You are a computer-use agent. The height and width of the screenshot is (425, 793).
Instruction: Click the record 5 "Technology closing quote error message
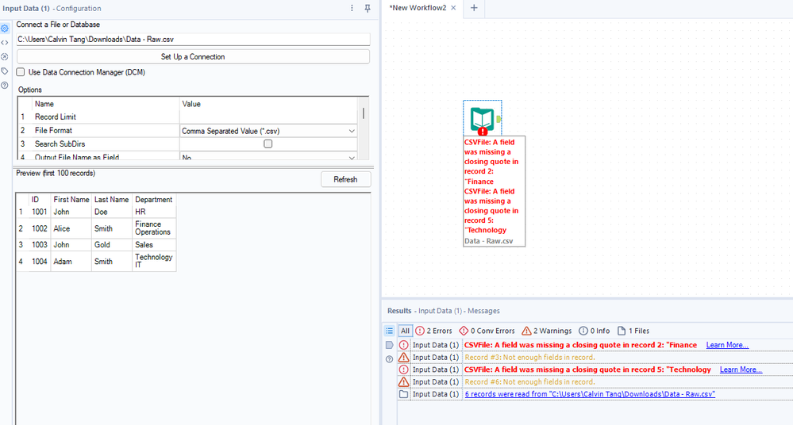pos(587,369)
